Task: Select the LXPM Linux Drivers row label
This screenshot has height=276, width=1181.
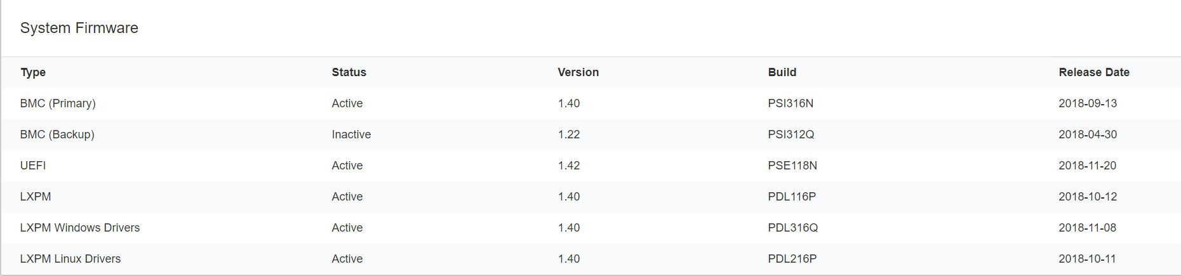Action: (70, 259)
